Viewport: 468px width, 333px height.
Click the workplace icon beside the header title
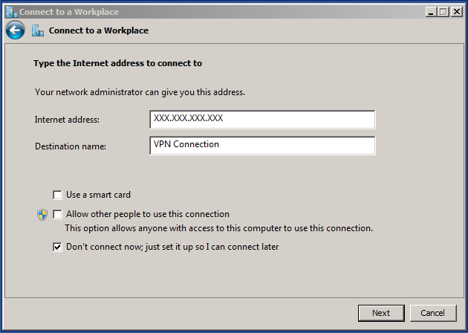click(x=38, y=30)
